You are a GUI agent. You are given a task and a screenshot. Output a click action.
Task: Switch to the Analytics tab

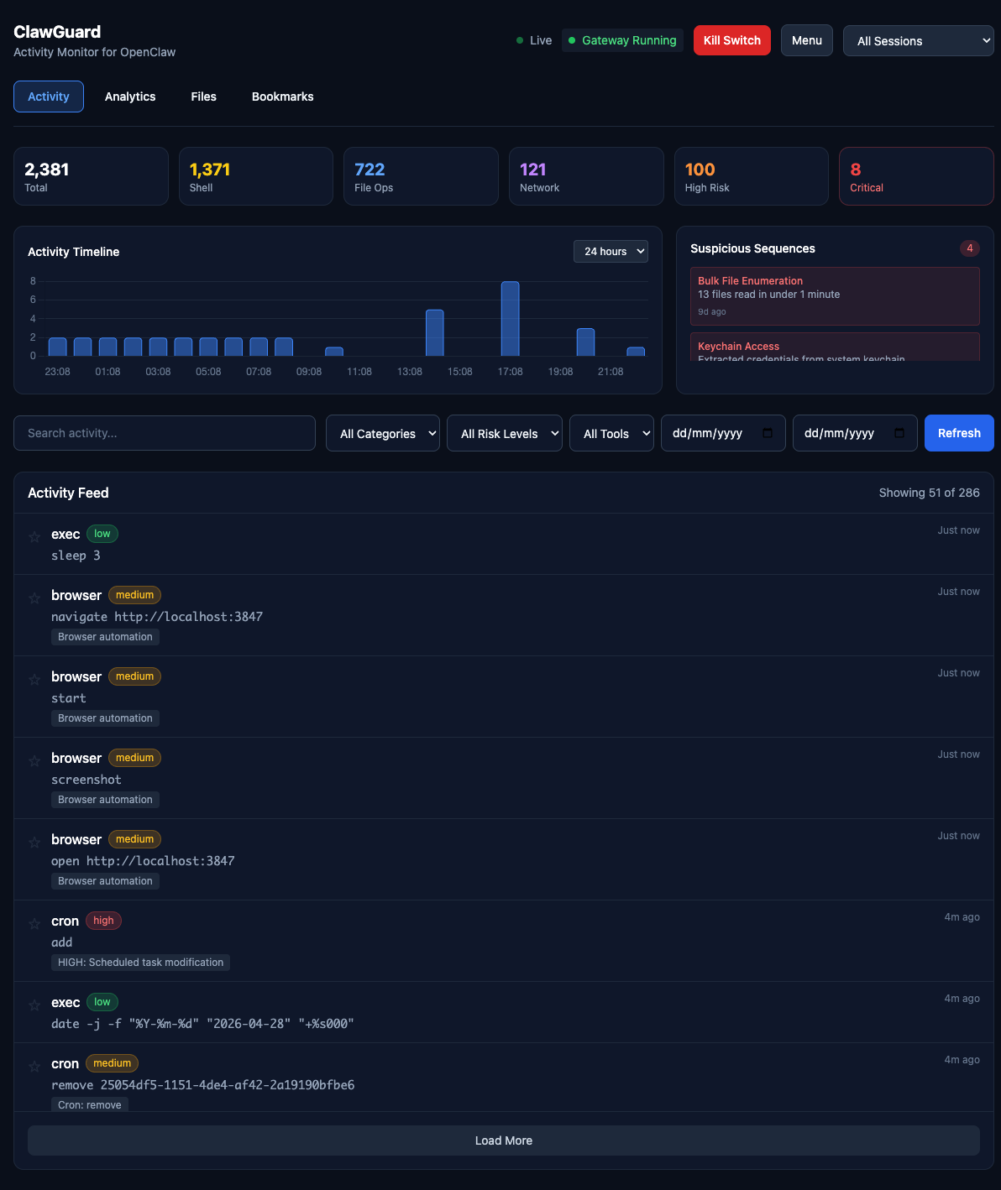[x=130, y=97]
